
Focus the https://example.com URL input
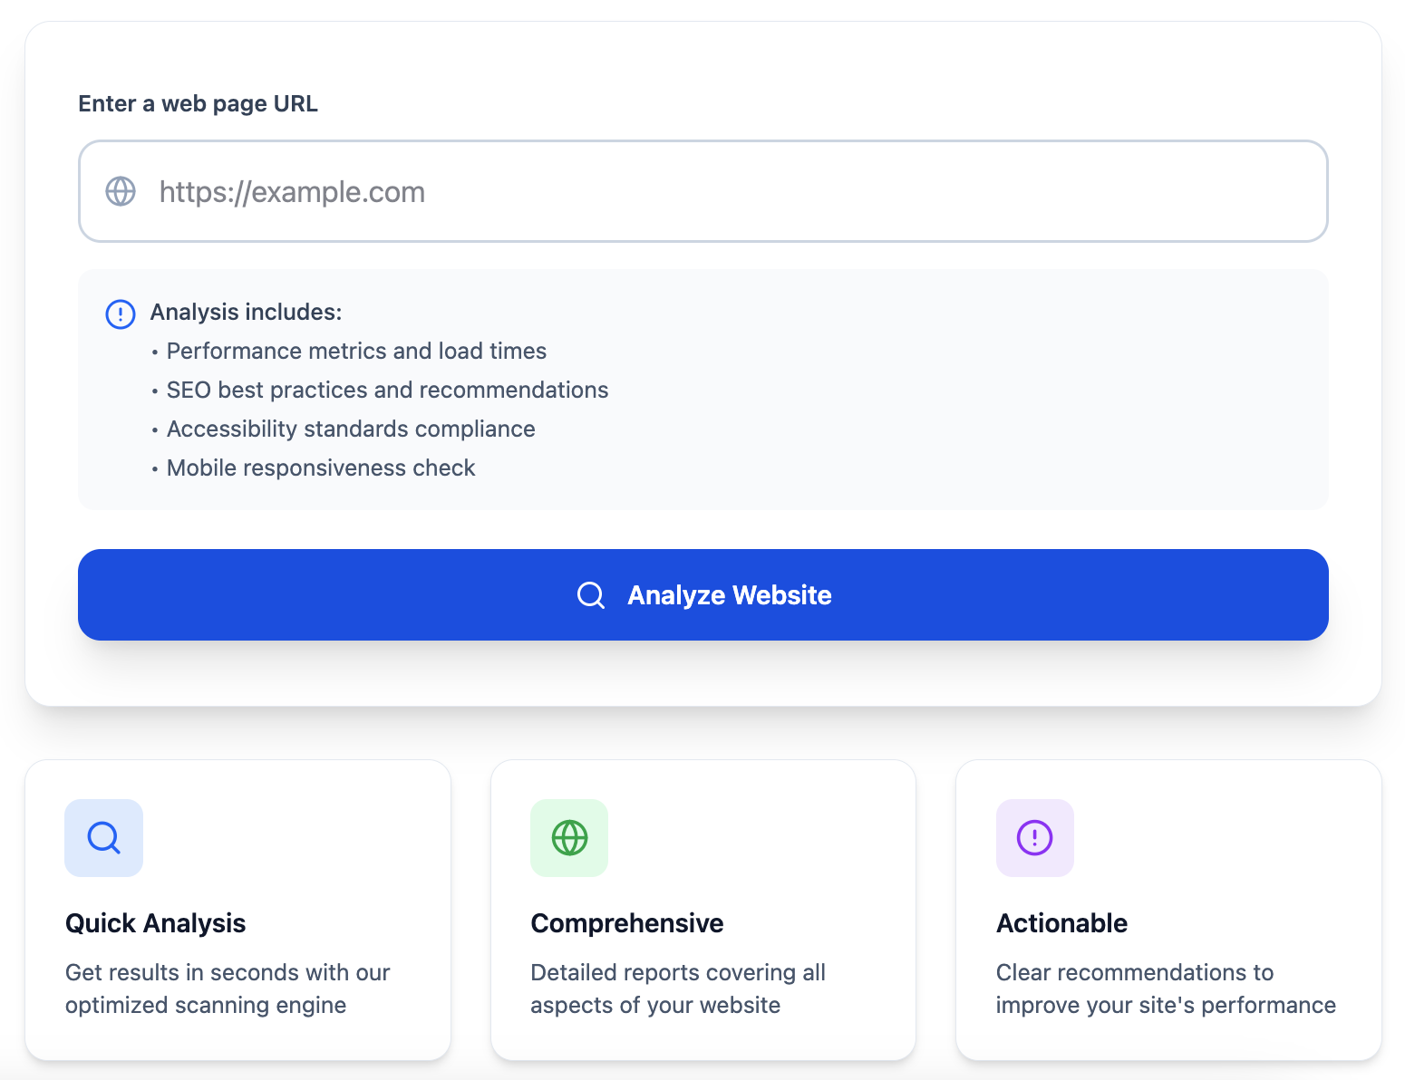click(x=725, y=191)
